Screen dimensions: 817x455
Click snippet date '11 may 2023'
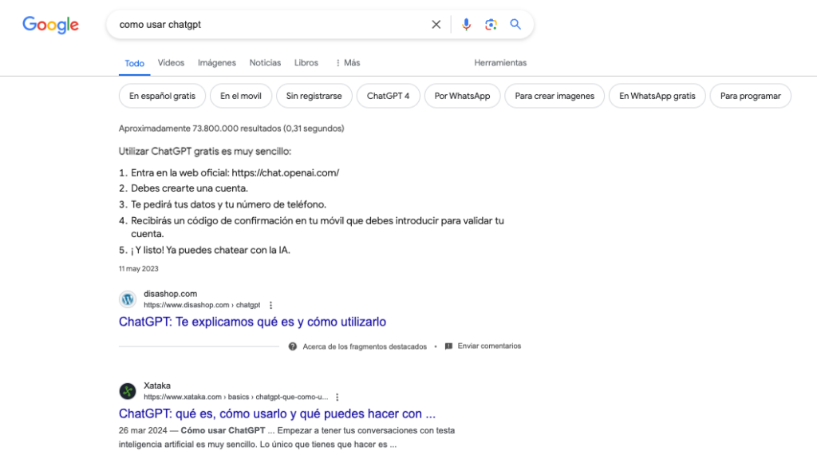pos(139,269)
